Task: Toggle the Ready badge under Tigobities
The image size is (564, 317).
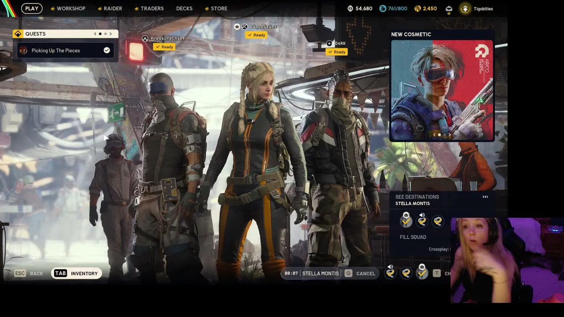Action: click(256, 35)
